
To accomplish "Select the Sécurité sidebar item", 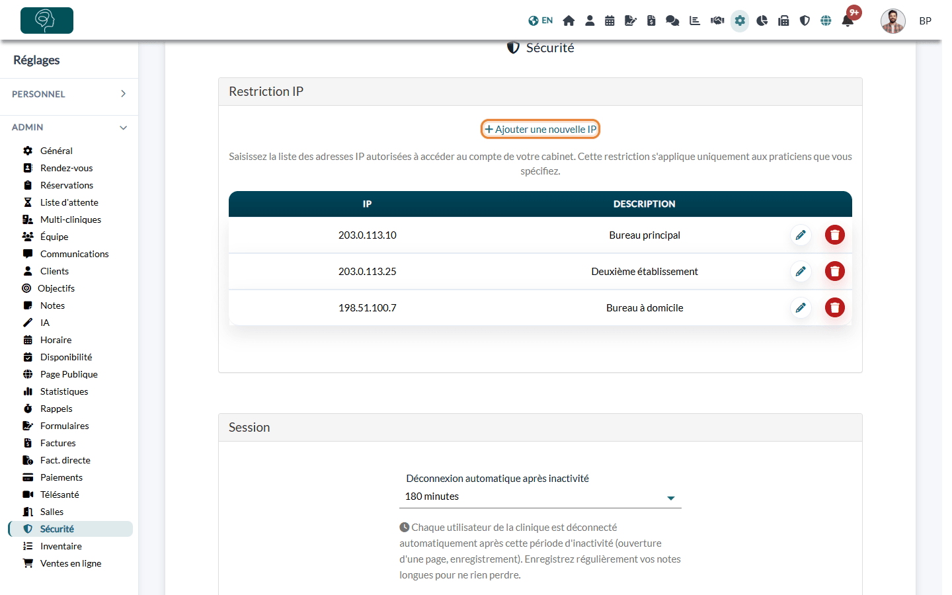I will (x=71, y=529).
